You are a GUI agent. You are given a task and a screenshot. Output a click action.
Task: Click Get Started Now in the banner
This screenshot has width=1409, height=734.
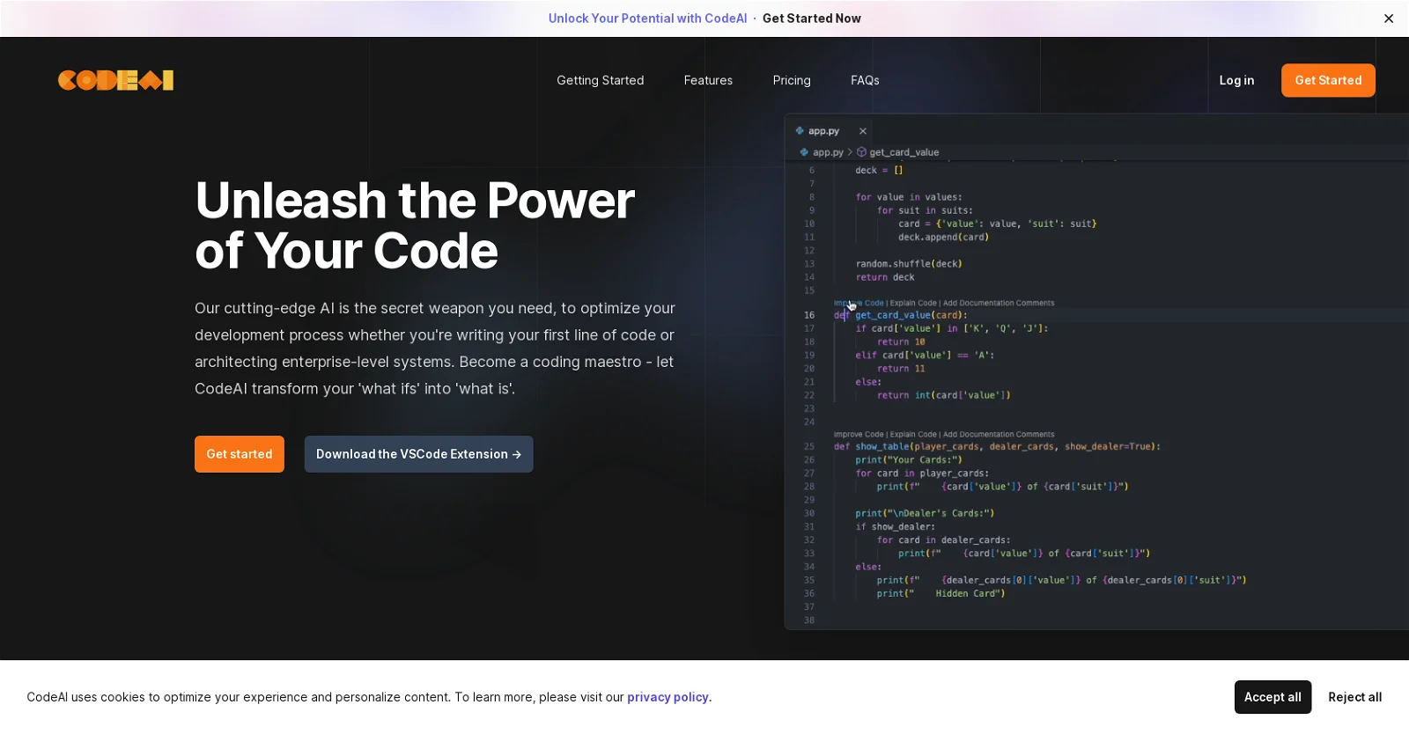[811, 18]
